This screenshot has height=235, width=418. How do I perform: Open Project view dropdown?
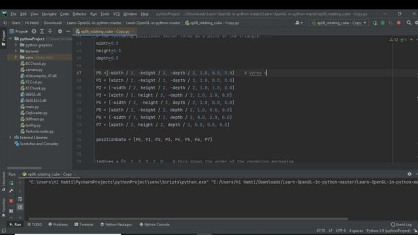click(19, 31)
